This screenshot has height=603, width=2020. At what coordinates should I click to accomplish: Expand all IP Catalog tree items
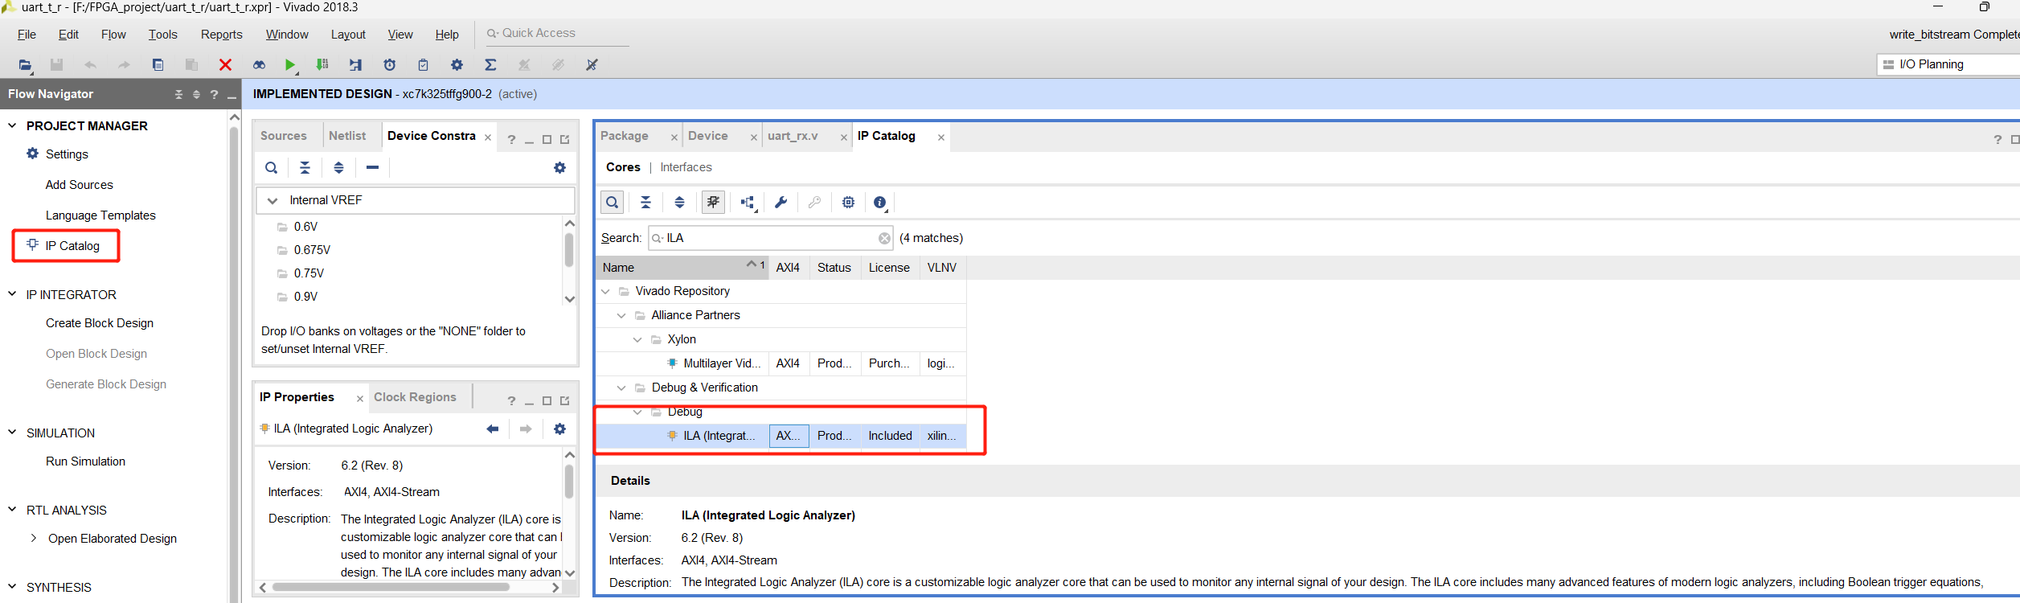coord(679,203)
